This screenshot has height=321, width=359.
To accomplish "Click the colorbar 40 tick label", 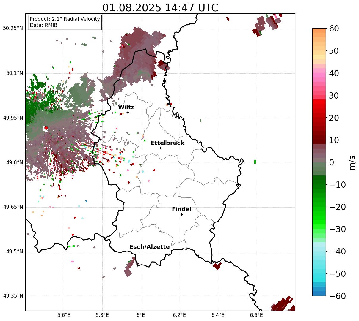I will click(x=334, y=73).
